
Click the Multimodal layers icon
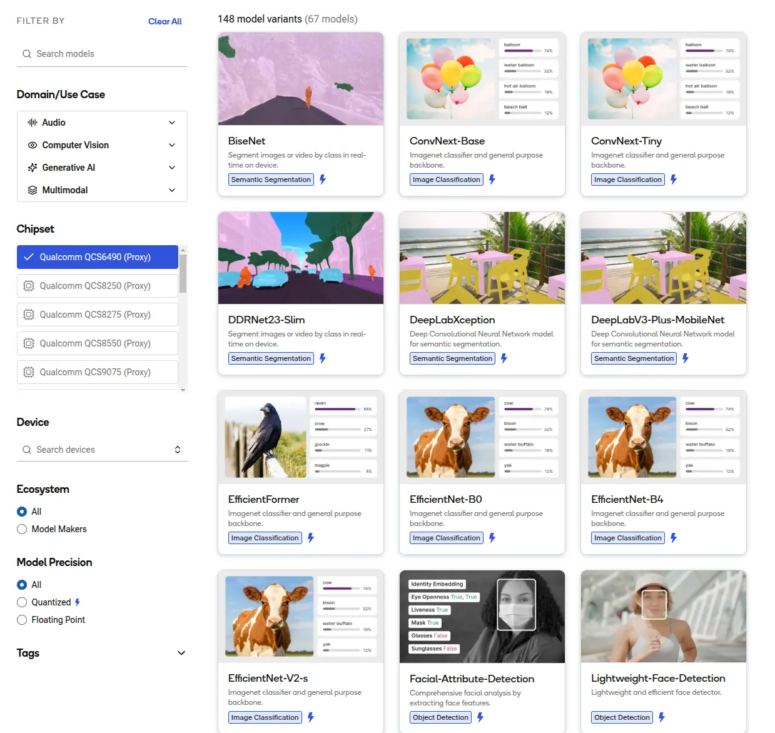tap(33, 190)
